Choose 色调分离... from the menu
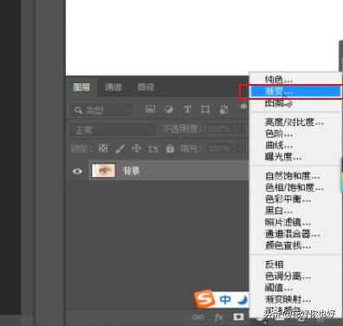Viewport: 343px width, 326px height. click(295, 276)
